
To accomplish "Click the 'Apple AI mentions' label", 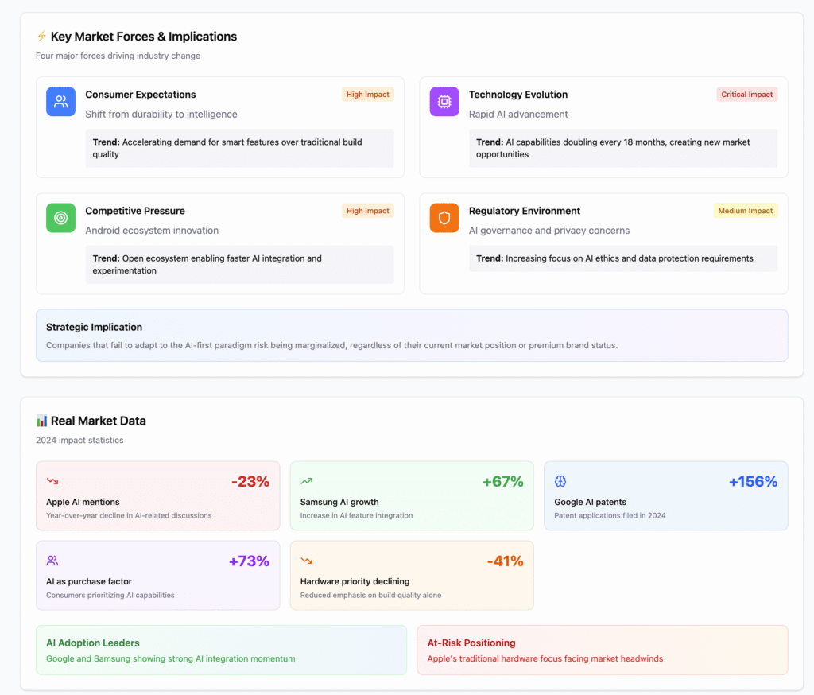I will click(83, 503).
